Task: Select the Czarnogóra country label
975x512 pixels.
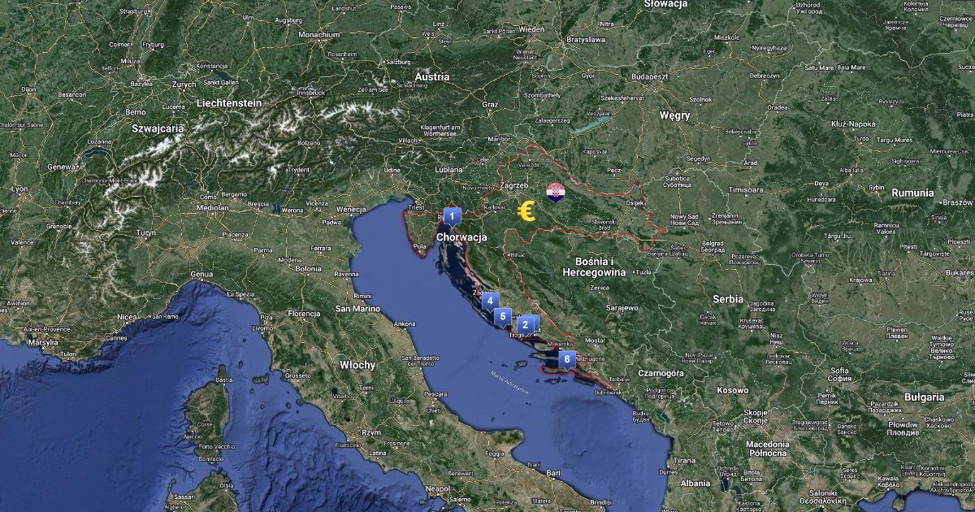Action: [660, 373]
